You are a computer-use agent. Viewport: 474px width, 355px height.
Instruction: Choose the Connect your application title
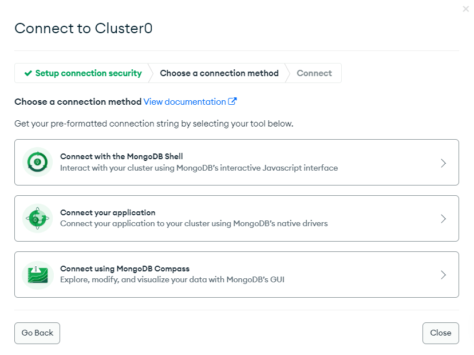108,212
